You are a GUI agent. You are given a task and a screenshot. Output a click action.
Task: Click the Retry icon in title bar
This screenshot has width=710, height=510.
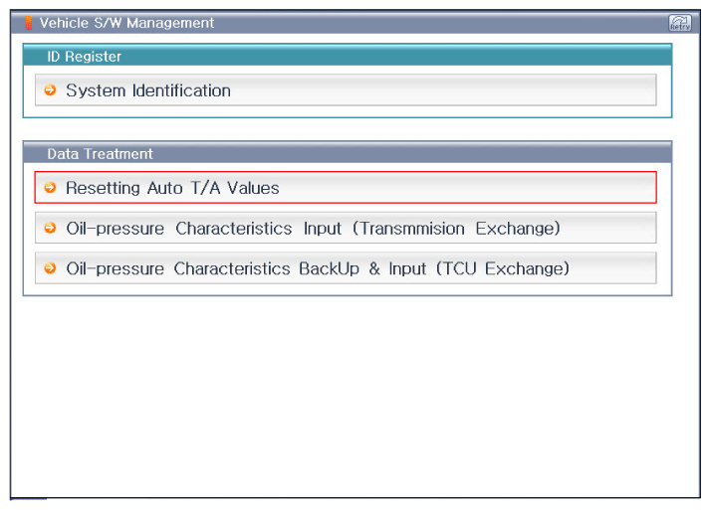pos(680,23)
